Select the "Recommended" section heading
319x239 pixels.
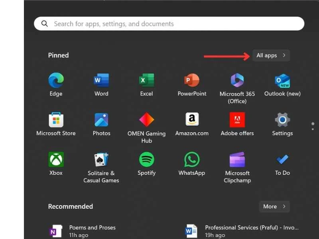click(71, 206)
